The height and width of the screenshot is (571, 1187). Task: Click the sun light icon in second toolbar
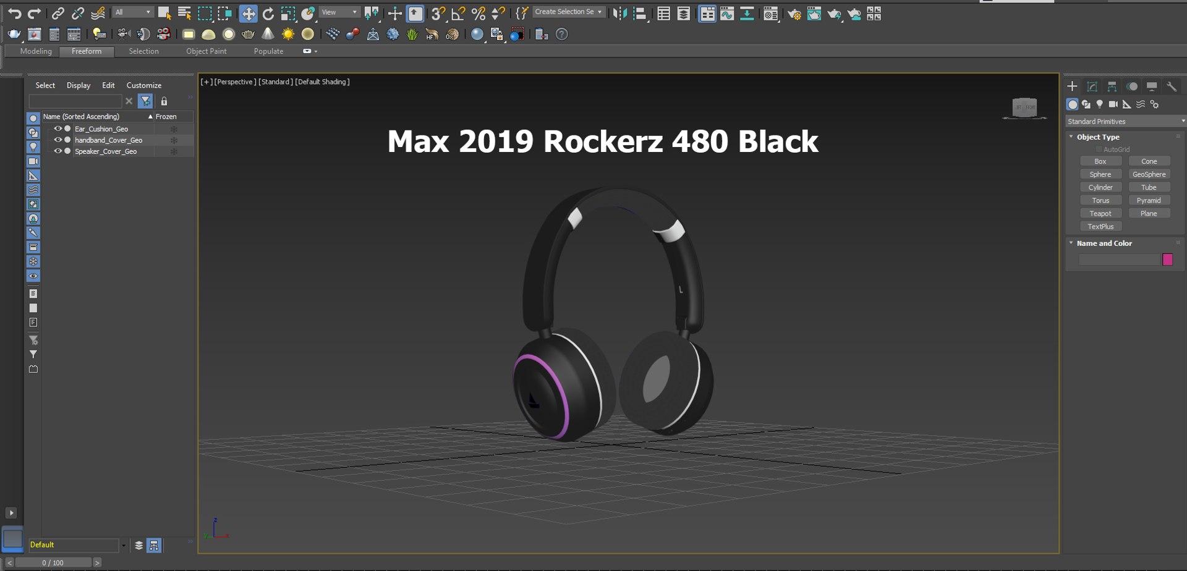tap(288, 34)
